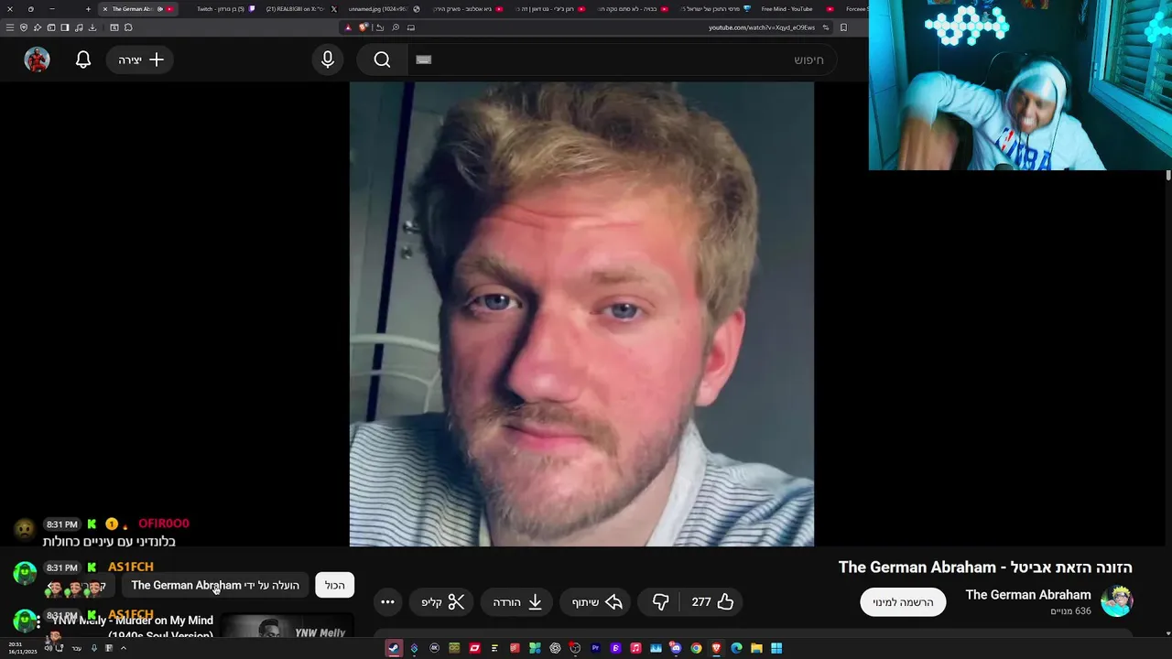The width and height of the screenshot is (1172, 659).
Task: Select The German Abraham active tab
Action: tap(137, 9)
